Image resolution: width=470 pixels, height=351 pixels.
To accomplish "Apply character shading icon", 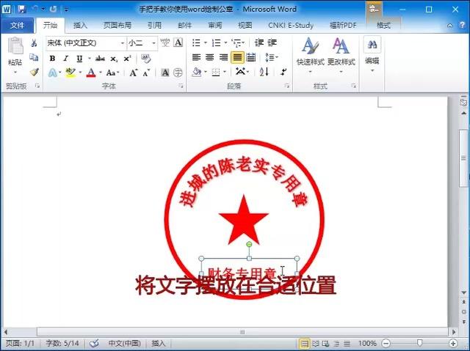I will [x=164, y=73].
